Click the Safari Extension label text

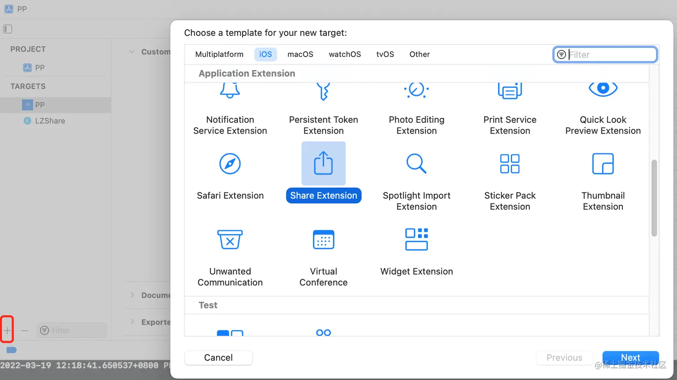(230, 195)
